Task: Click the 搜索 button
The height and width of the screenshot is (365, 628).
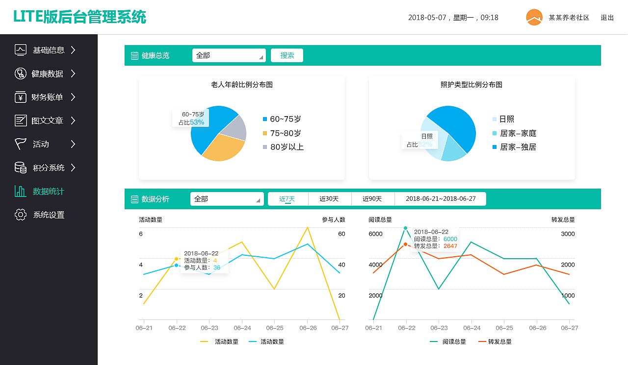Action: click(x=287, y=55)
